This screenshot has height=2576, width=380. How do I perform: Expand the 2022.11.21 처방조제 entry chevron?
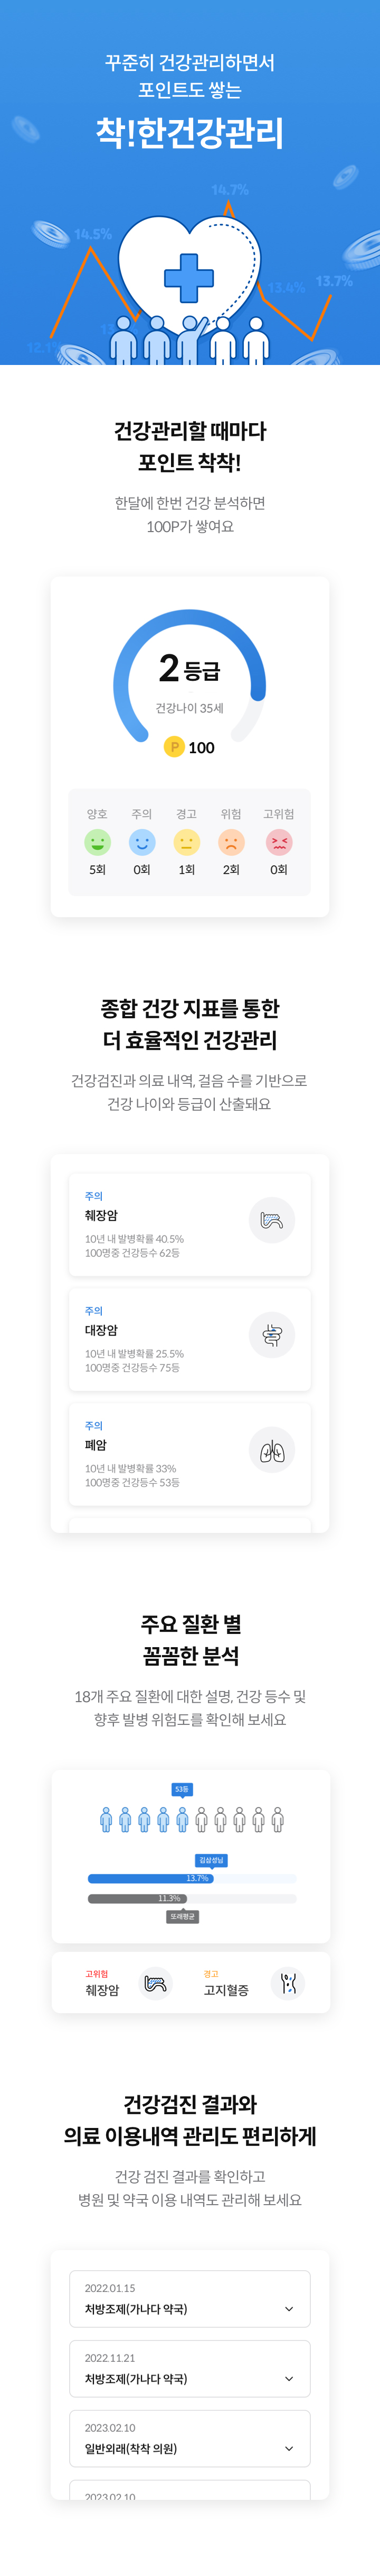click(289, 2379)
